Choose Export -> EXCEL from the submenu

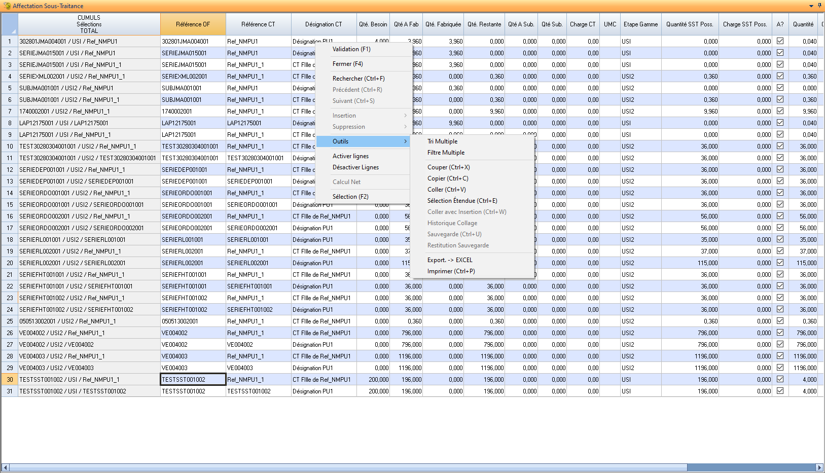point(450,260)
